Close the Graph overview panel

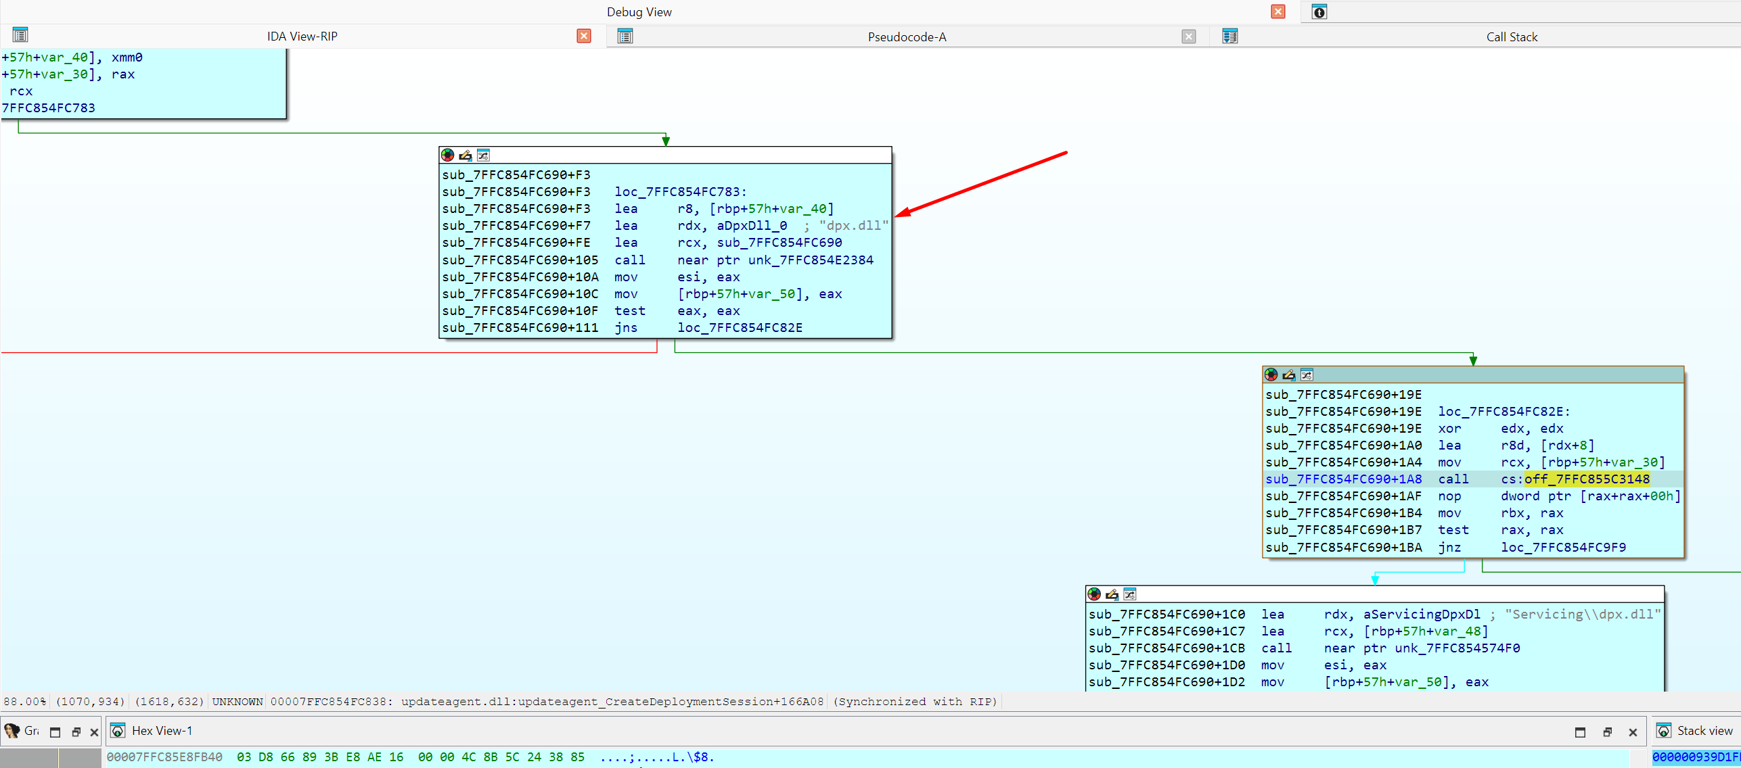click(95, 732)
